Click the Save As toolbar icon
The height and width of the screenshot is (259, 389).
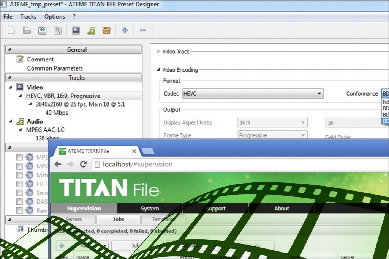(58, 30)
